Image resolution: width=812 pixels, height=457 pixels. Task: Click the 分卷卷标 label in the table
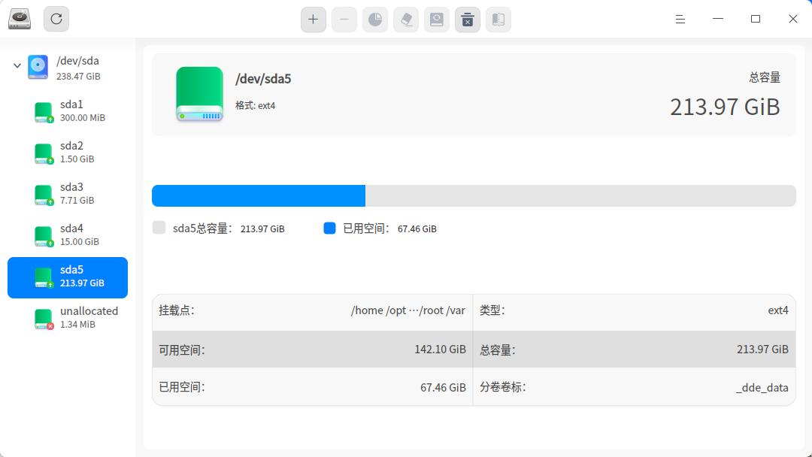pyautogui.click(x=503, y=388)
